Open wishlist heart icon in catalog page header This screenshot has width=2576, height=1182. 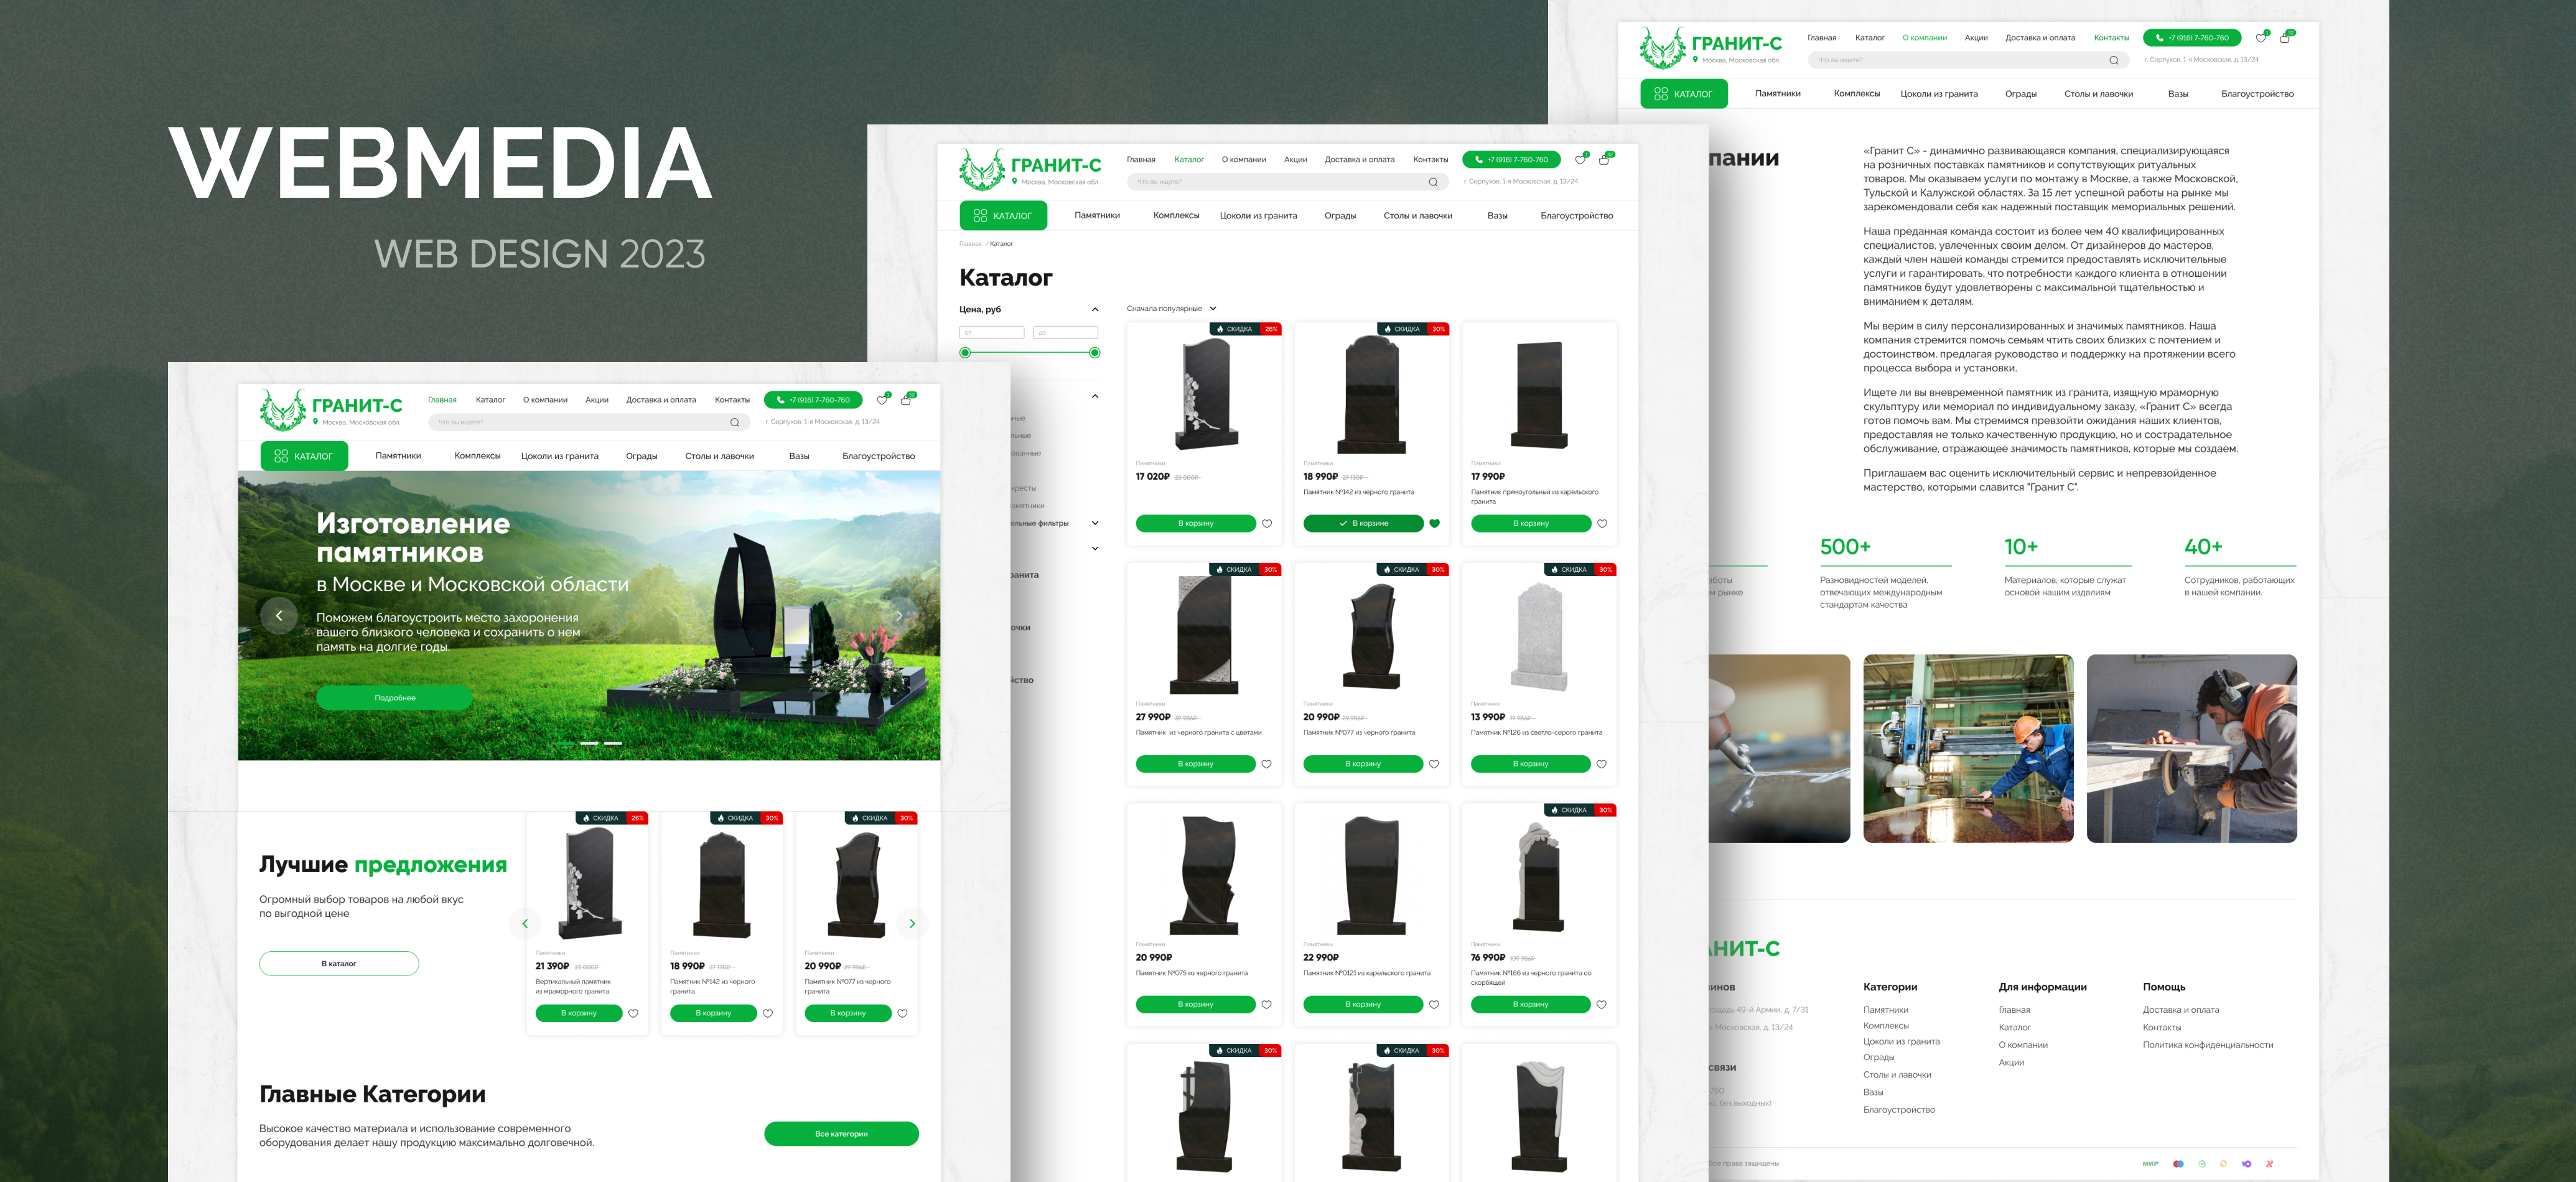(x=1580, y=160)
